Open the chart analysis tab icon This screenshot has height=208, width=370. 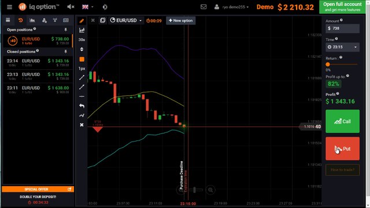click(x=32, y=20)
